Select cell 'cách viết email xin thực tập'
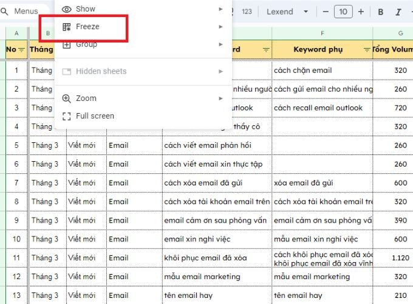The image size is (413, 304). click(x=217, y=164)
